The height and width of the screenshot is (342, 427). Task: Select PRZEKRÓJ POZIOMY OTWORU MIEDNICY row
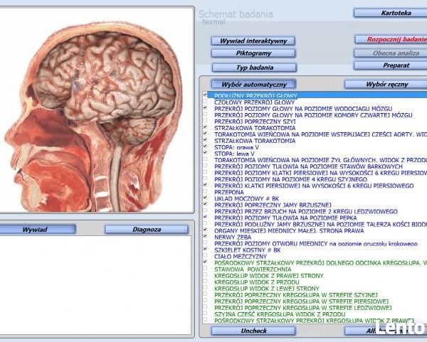point(316,244)
